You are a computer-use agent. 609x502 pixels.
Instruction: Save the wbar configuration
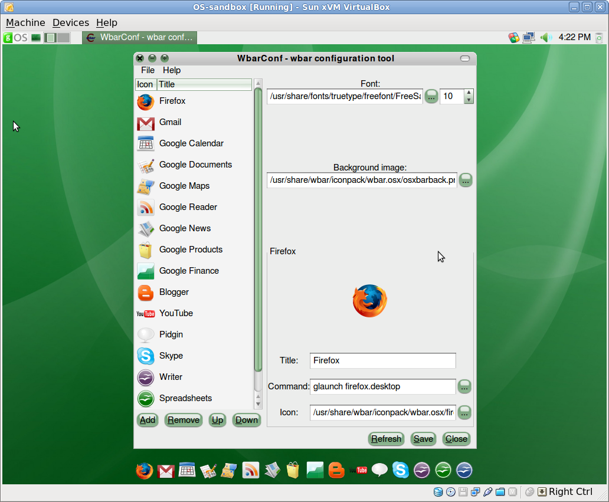[x=423, y=439]
